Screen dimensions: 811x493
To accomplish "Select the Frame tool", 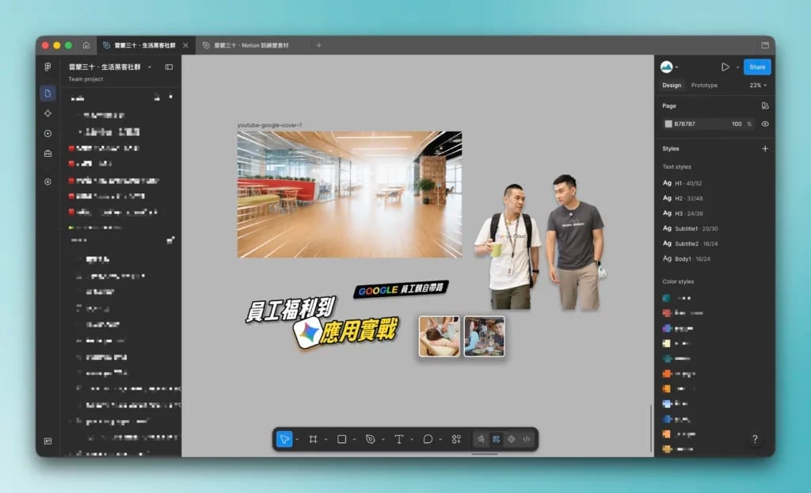I will point(313,439).
